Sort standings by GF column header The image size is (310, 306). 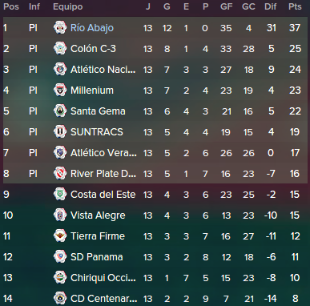click(226, 6)
